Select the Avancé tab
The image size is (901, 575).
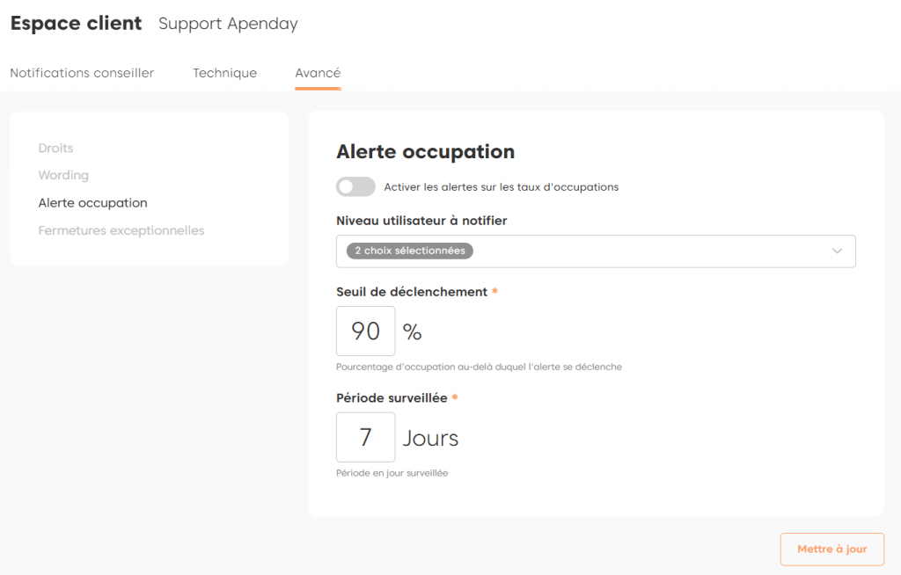click(318, 73)
